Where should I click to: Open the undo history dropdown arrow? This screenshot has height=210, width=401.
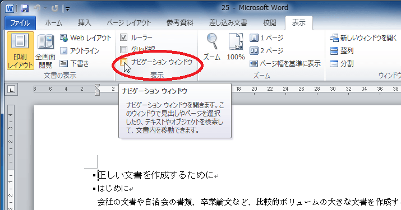45,8
